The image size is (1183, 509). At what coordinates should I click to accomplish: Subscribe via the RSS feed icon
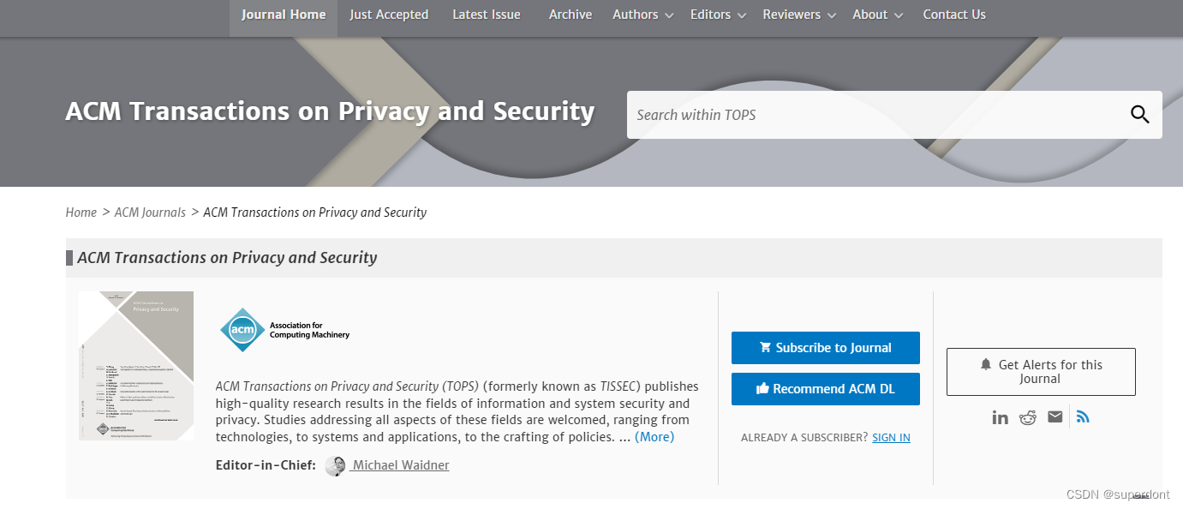click(1083, 416)
